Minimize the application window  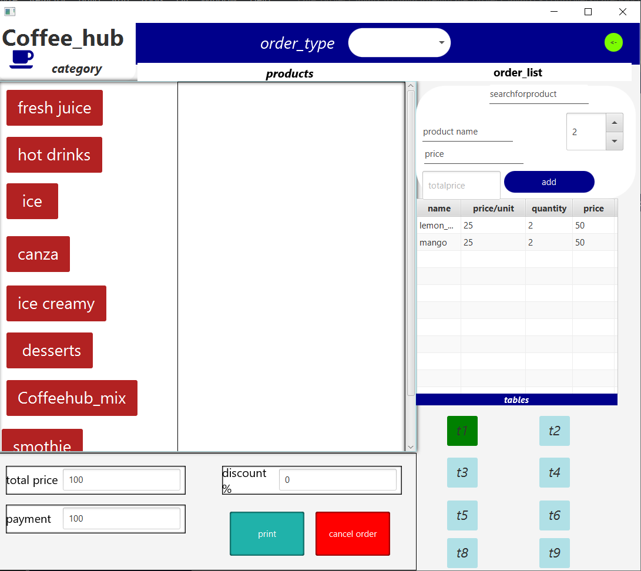coord(554,12)
